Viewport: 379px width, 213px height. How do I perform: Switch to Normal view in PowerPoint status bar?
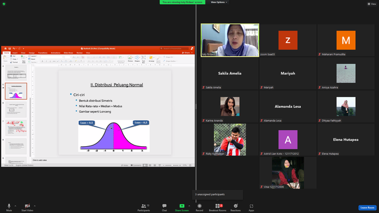tap(145, 165)
